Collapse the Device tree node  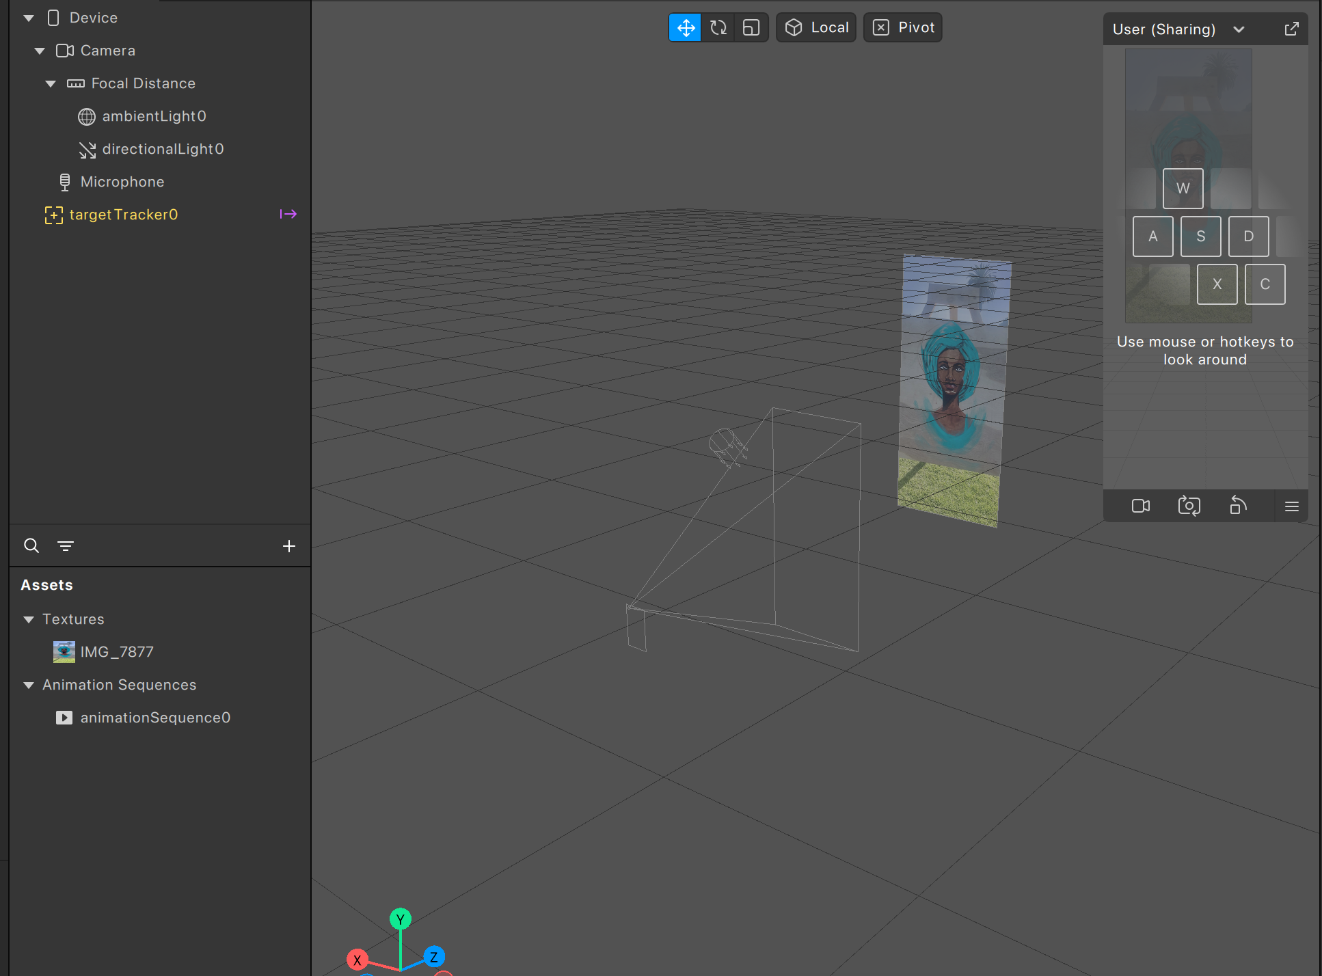tap(29, 18)
